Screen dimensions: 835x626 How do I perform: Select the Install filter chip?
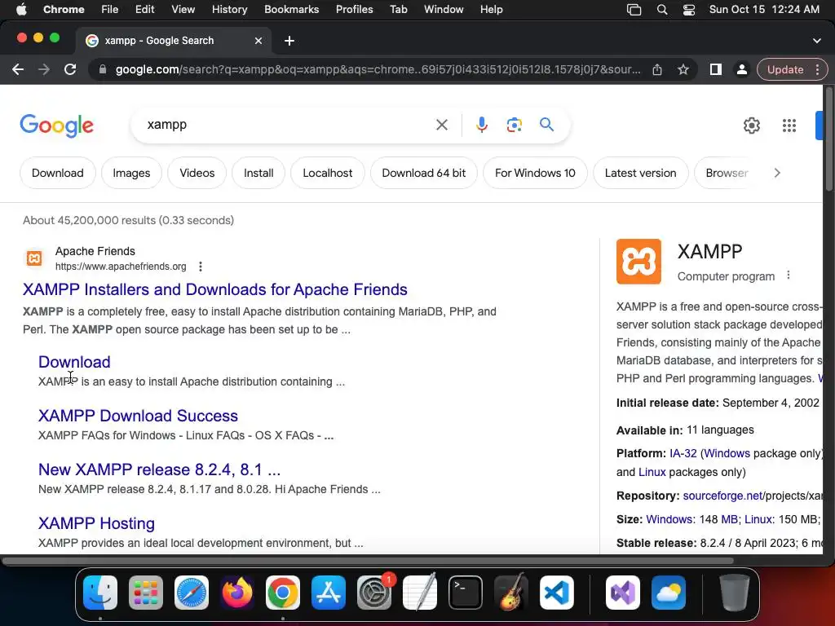[x=258, y=173]
